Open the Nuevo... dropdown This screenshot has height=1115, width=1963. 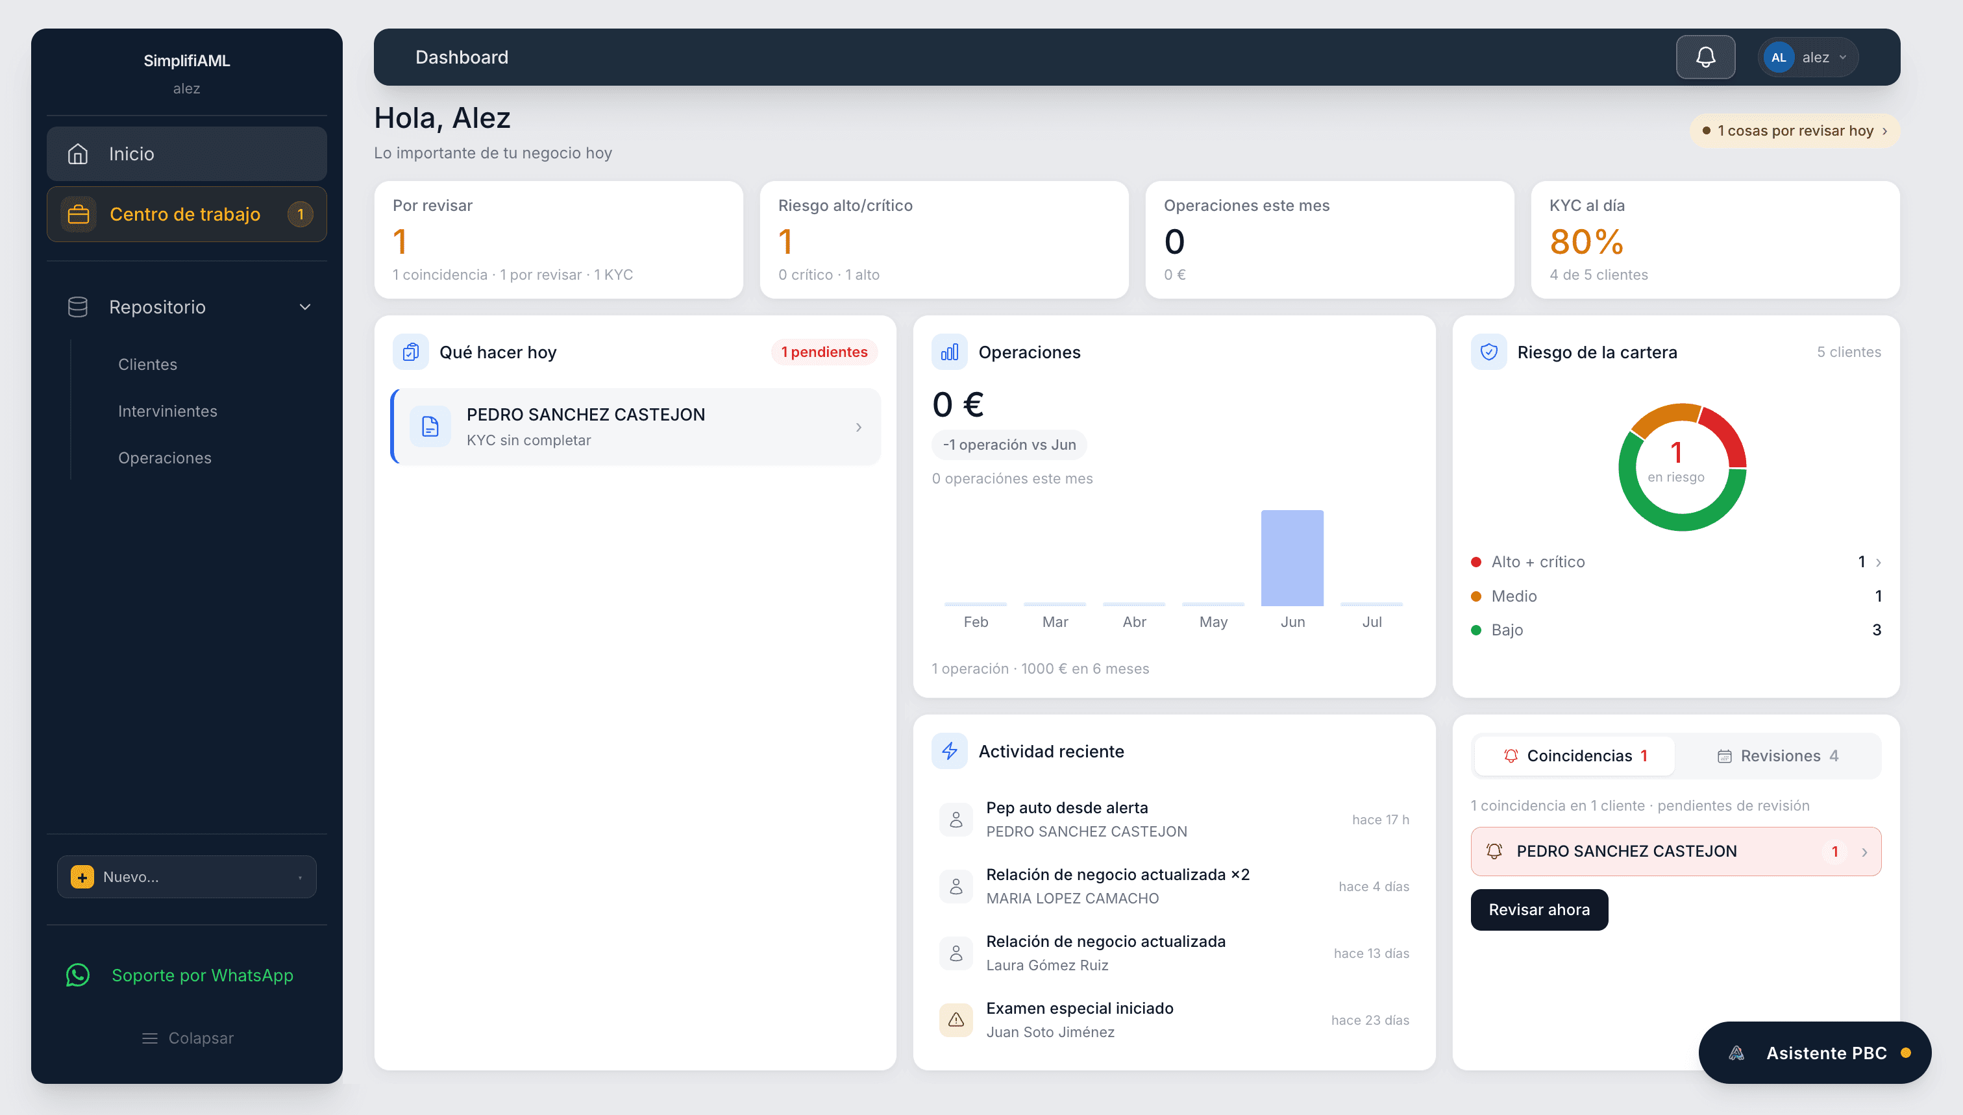(186, 877)
